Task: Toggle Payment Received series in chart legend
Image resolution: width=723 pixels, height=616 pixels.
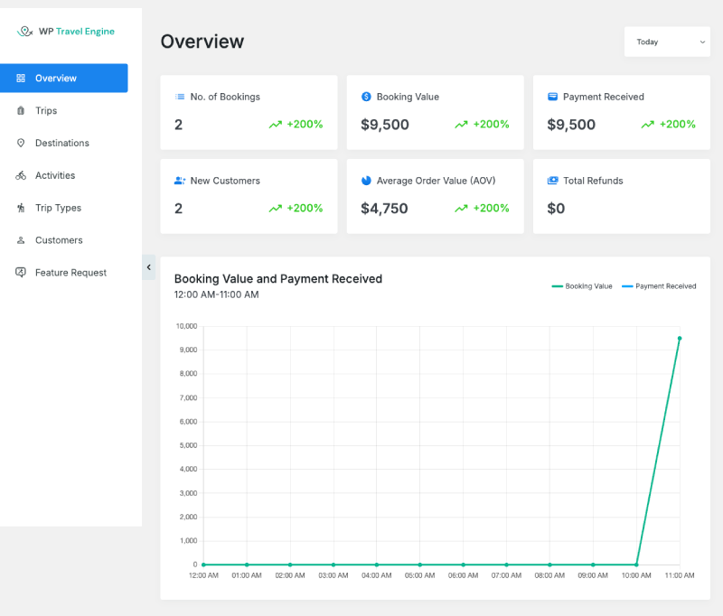Action: click(659, 286)
